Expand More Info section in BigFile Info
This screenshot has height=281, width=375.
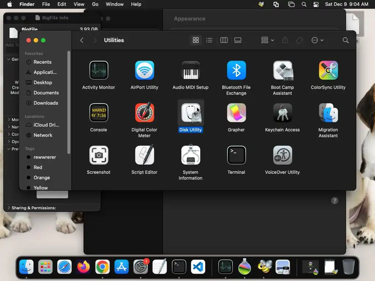point(9,119)
